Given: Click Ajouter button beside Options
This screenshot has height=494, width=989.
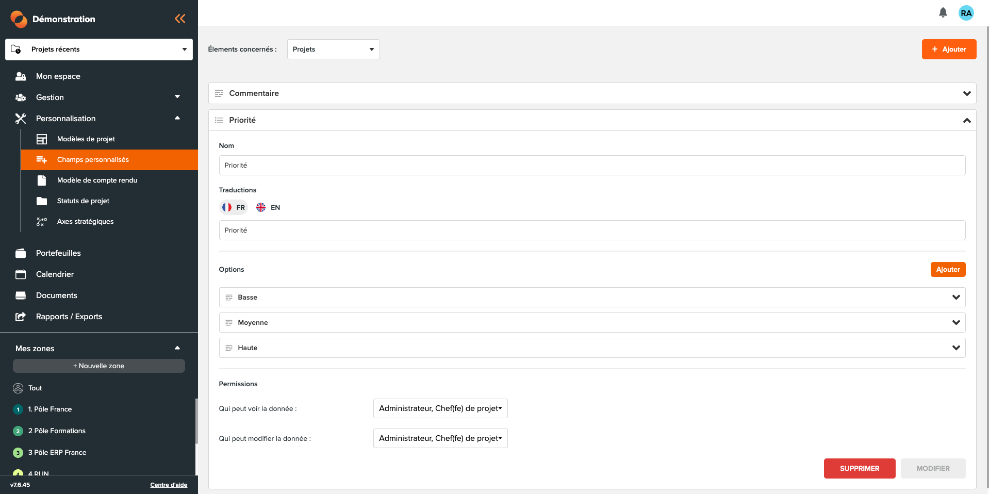Looking at the screenshot, I should pyautogui.click(x=948, y=270).
